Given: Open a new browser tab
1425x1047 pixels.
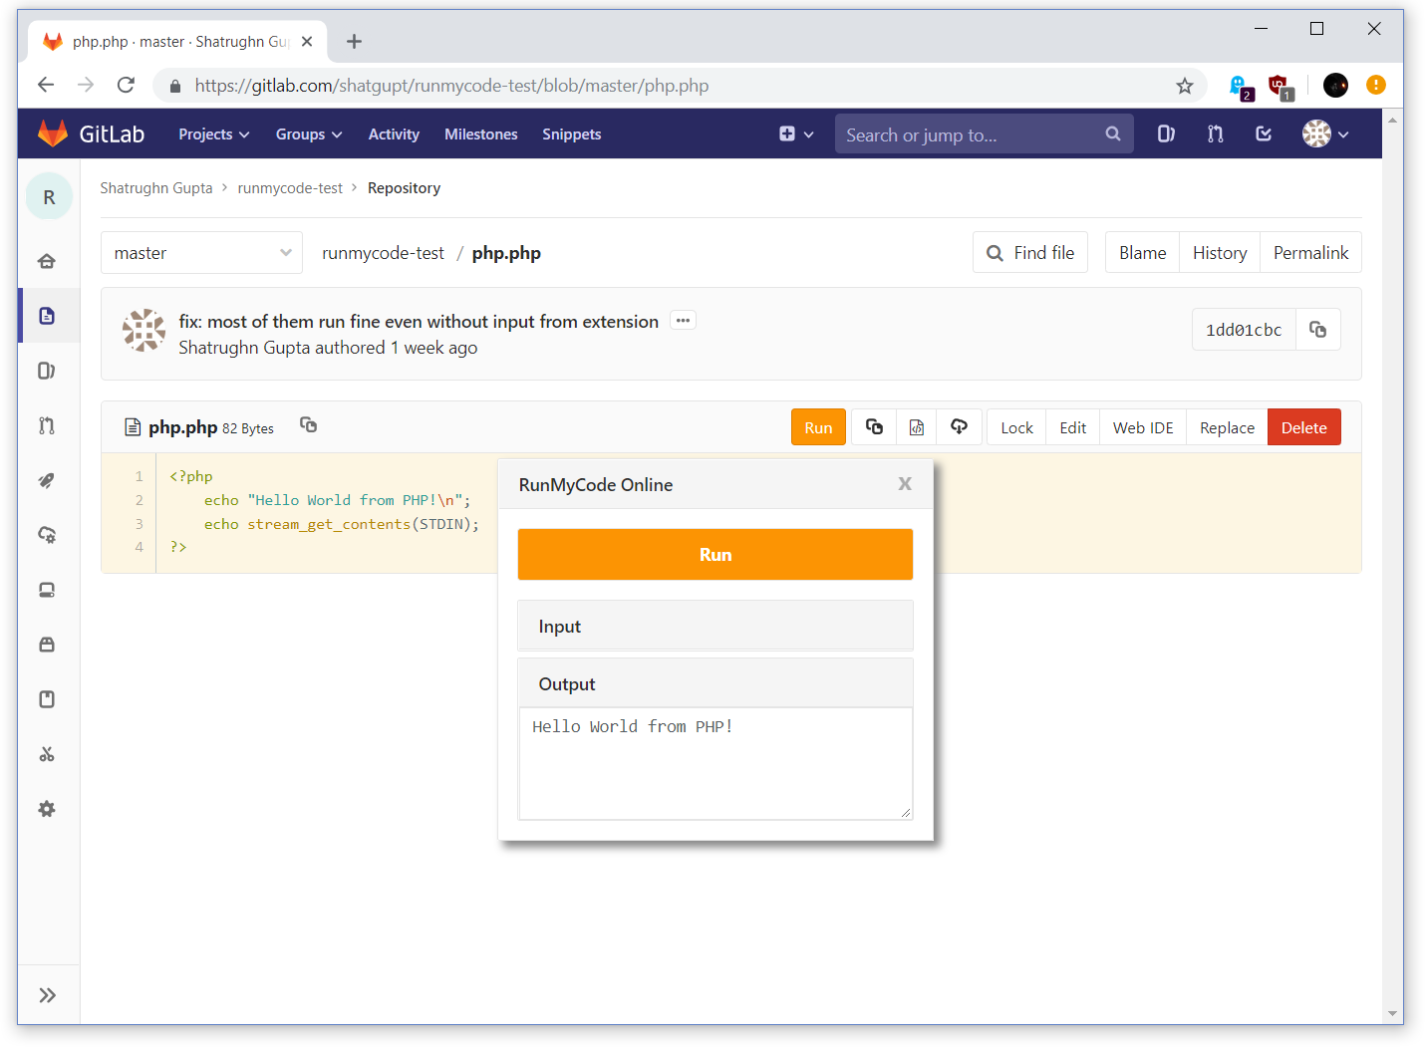Looking at the screenshot, I should 354,41.
